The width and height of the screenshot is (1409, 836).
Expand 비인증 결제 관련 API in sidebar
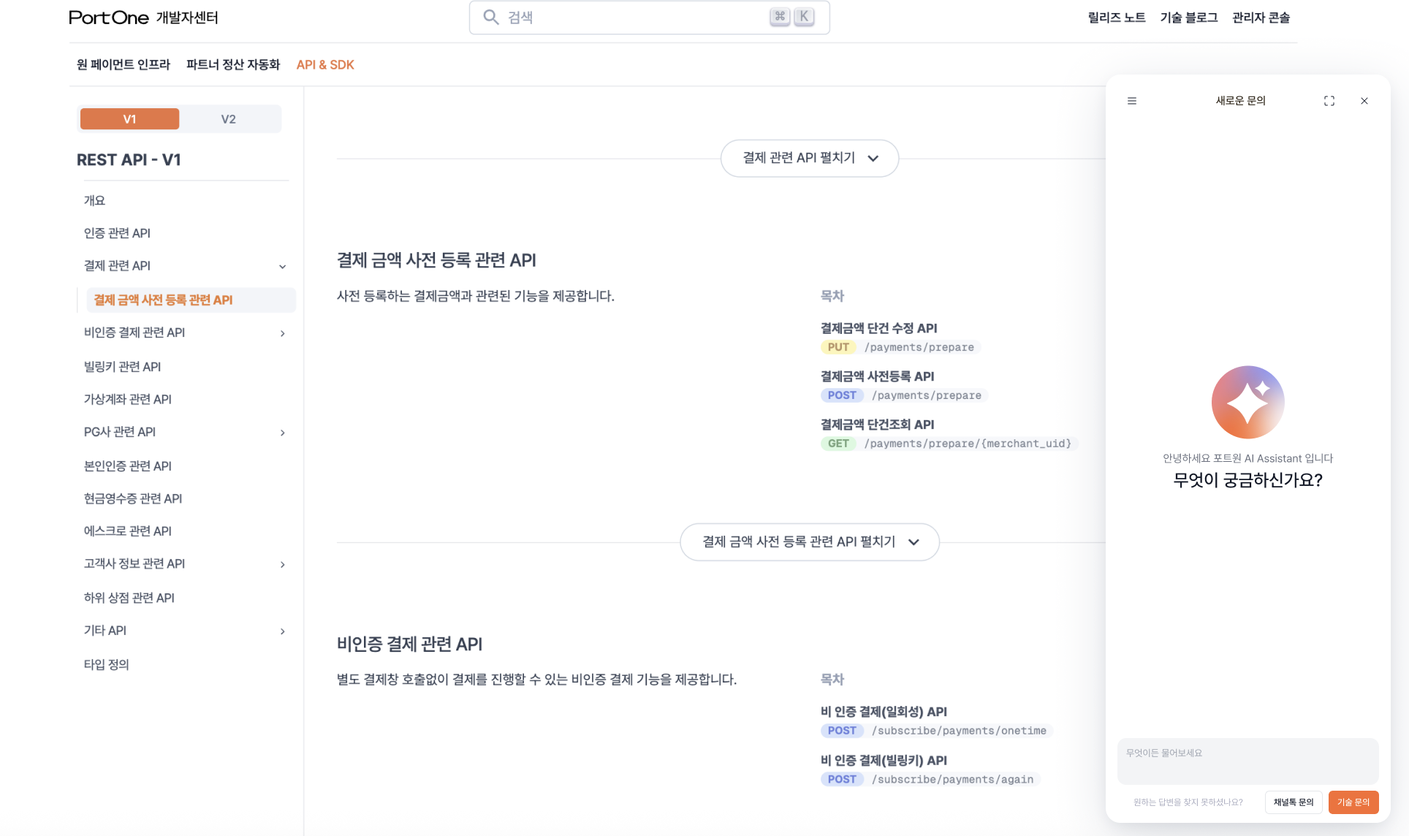coord(282,333)
